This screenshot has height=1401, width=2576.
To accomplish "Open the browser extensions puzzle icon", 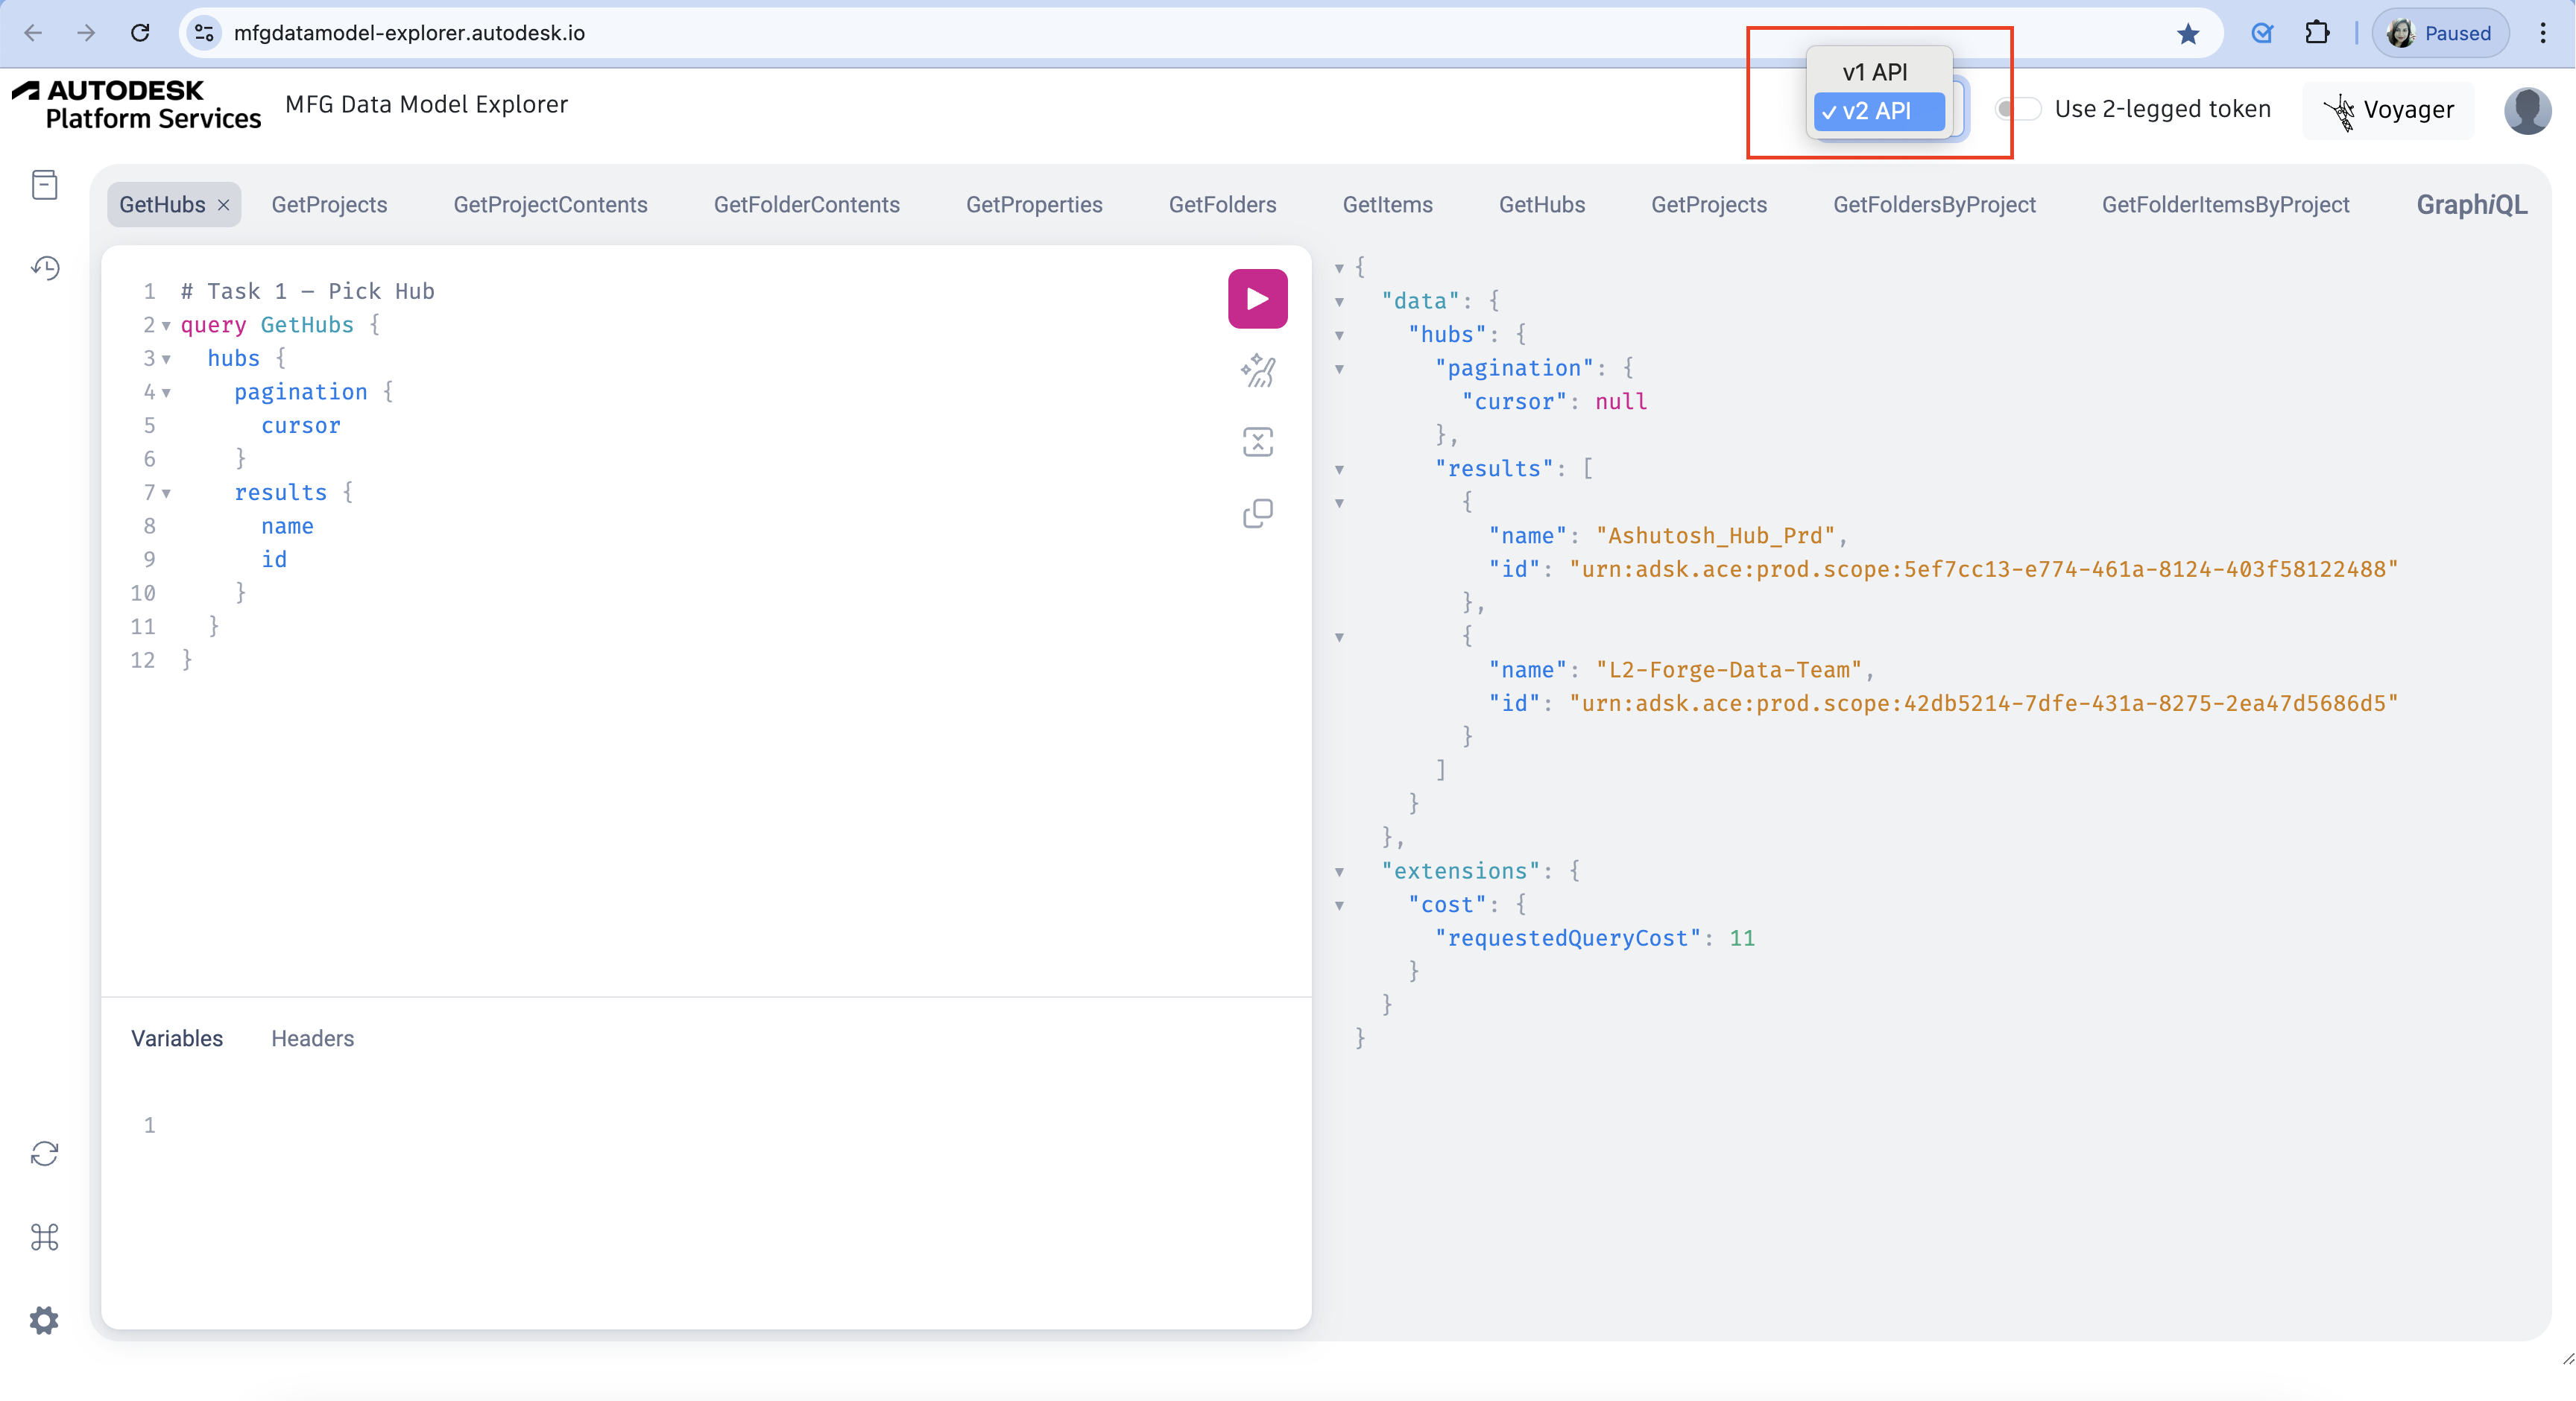I will pos(2317,33).
